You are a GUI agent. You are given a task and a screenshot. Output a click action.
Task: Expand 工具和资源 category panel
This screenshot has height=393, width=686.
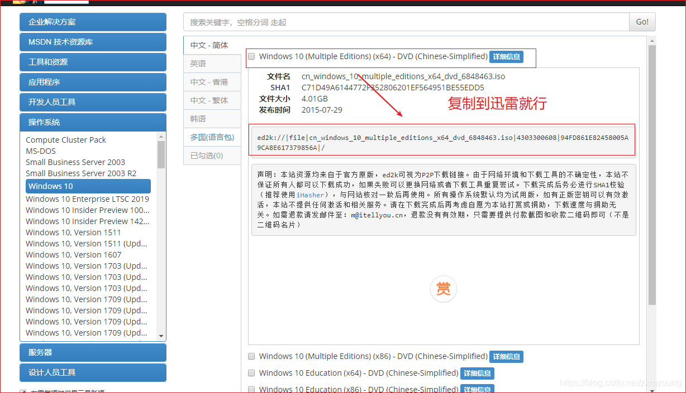93,62
